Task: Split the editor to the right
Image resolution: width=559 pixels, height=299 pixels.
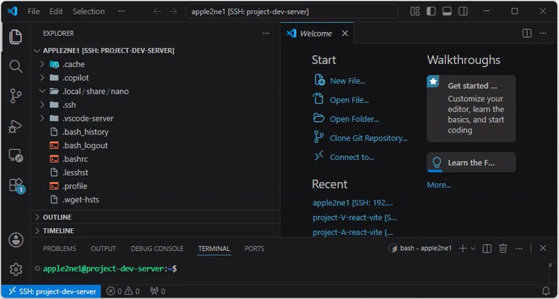Action: point(527,33)
